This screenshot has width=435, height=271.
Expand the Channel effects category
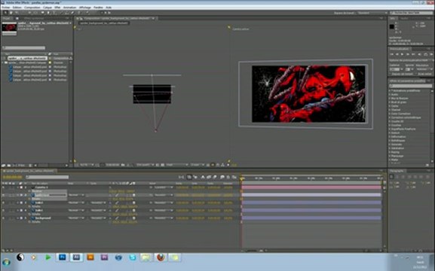pos(390,110)
